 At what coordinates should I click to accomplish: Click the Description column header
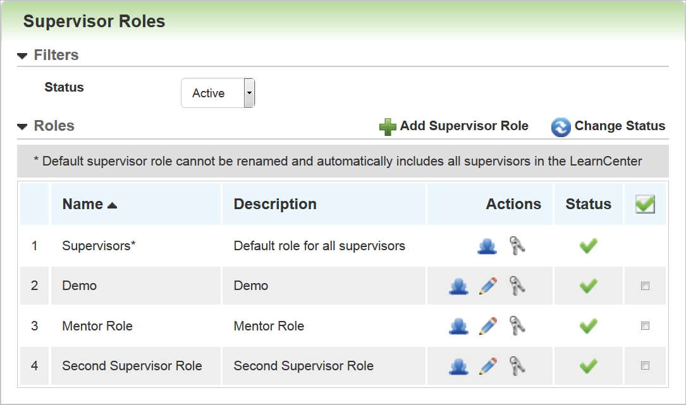[275, 204]
